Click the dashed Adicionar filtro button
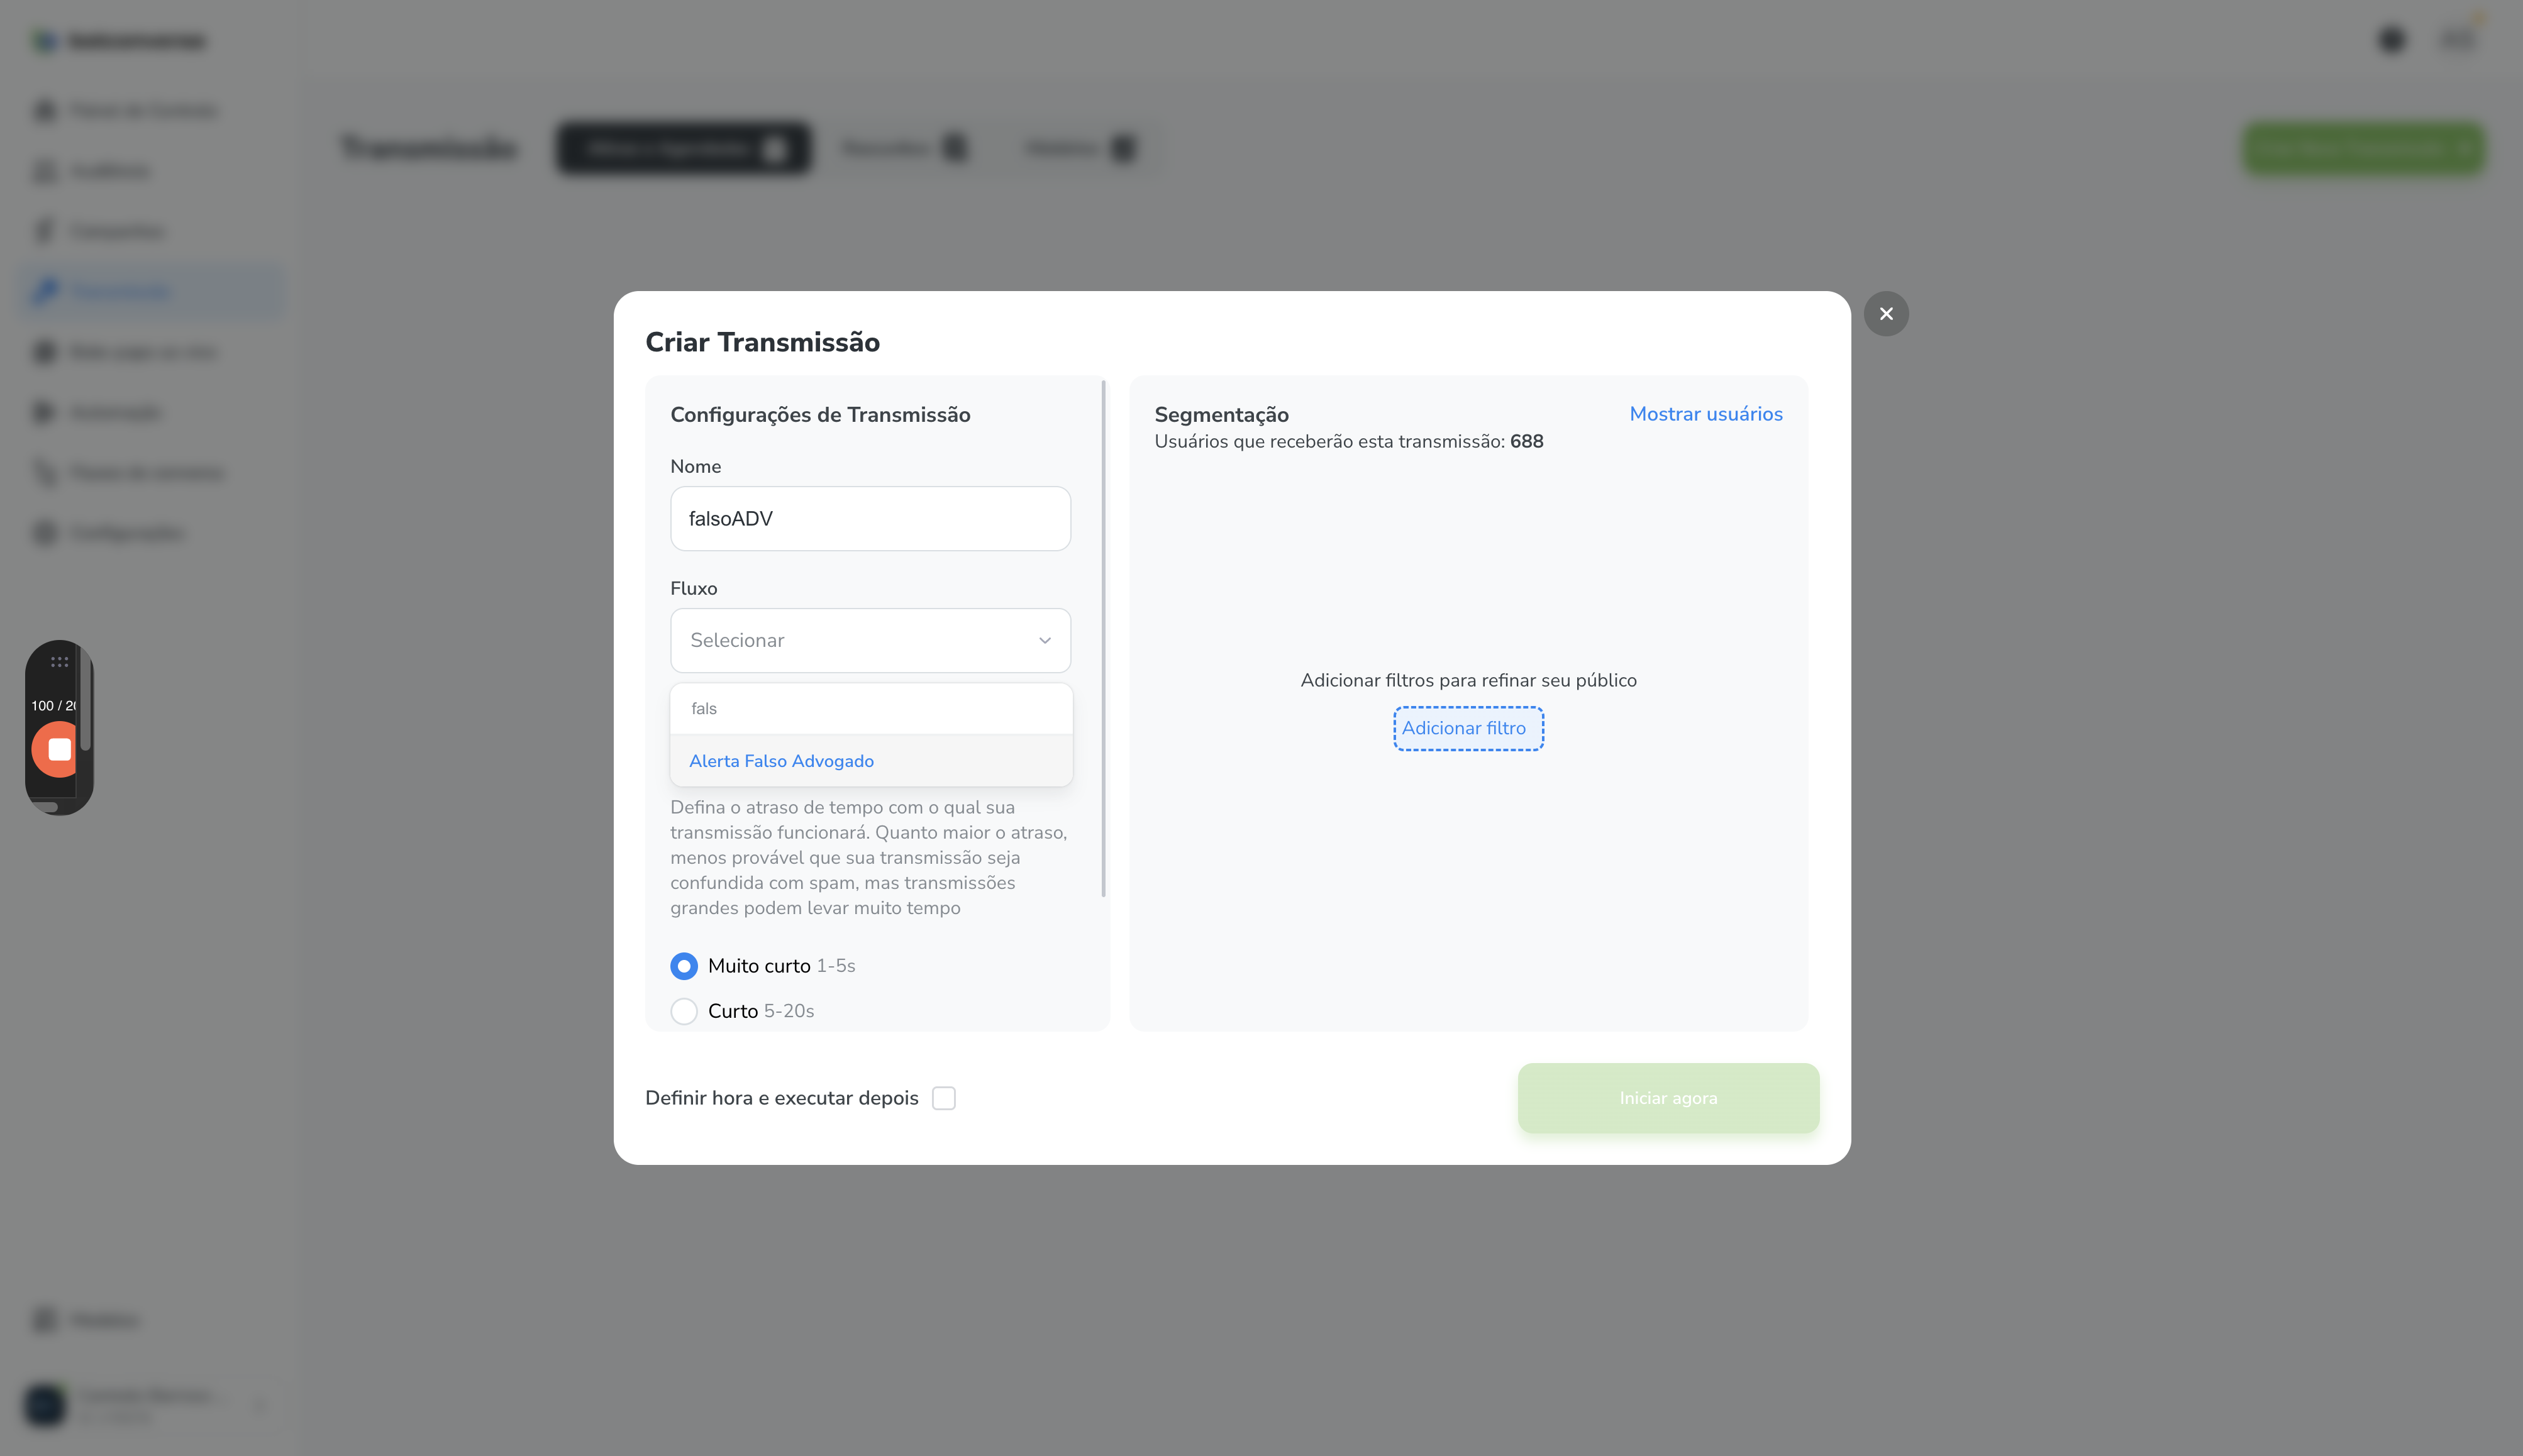 pos(1468,728)
